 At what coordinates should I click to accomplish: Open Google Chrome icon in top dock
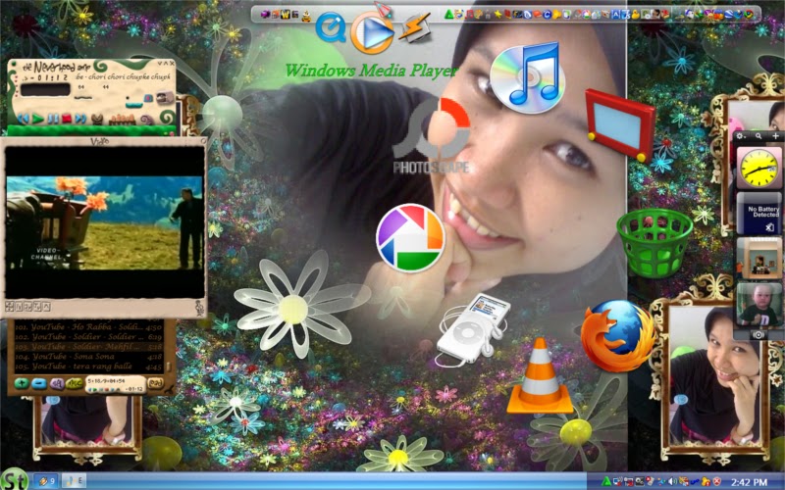(x=750, y=15)
